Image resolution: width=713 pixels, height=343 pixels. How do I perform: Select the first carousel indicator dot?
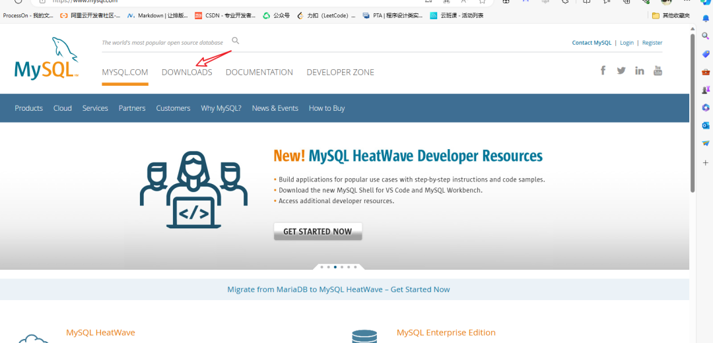[322, 267]
